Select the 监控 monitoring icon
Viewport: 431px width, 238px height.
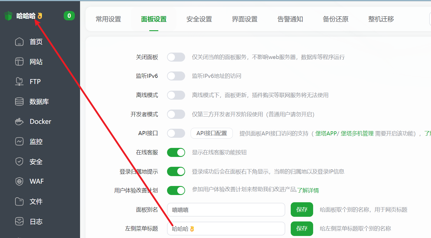tap(19, 142)
